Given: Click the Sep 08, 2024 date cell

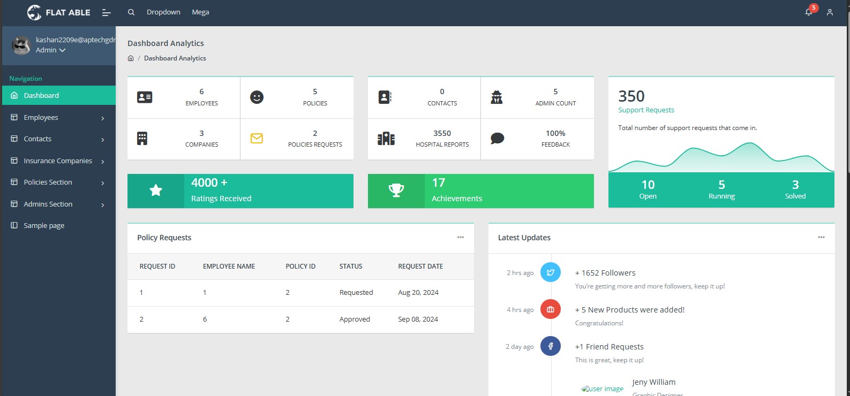Looking at the screenshot, I should 418,319.
